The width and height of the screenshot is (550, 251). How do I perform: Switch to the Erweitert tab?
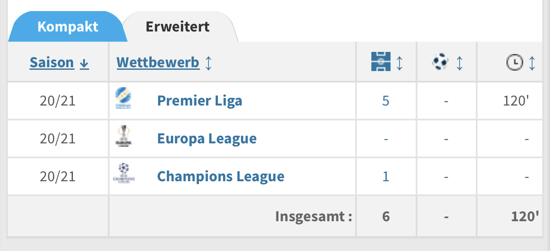click(x=177, y=27)
